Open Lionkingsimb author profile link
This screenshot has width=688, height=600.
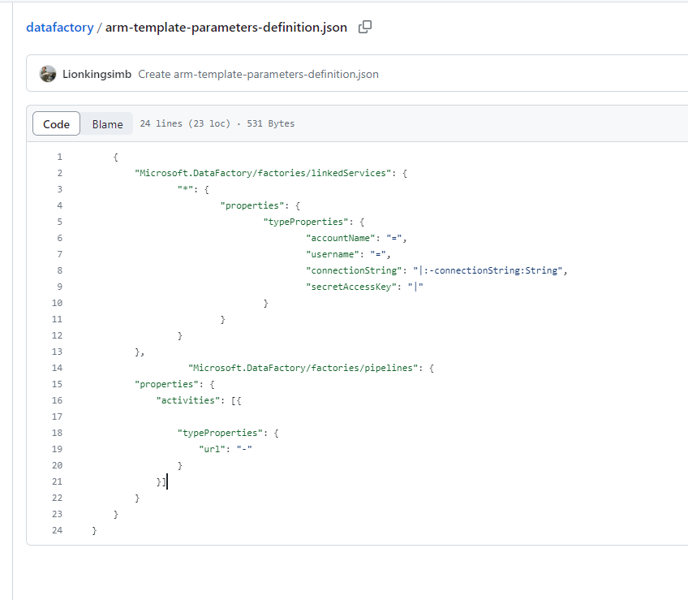[97, 74]
